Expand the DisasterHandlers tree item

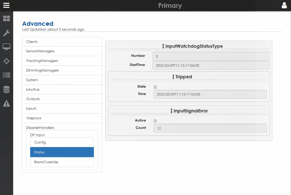pos(40,128)
